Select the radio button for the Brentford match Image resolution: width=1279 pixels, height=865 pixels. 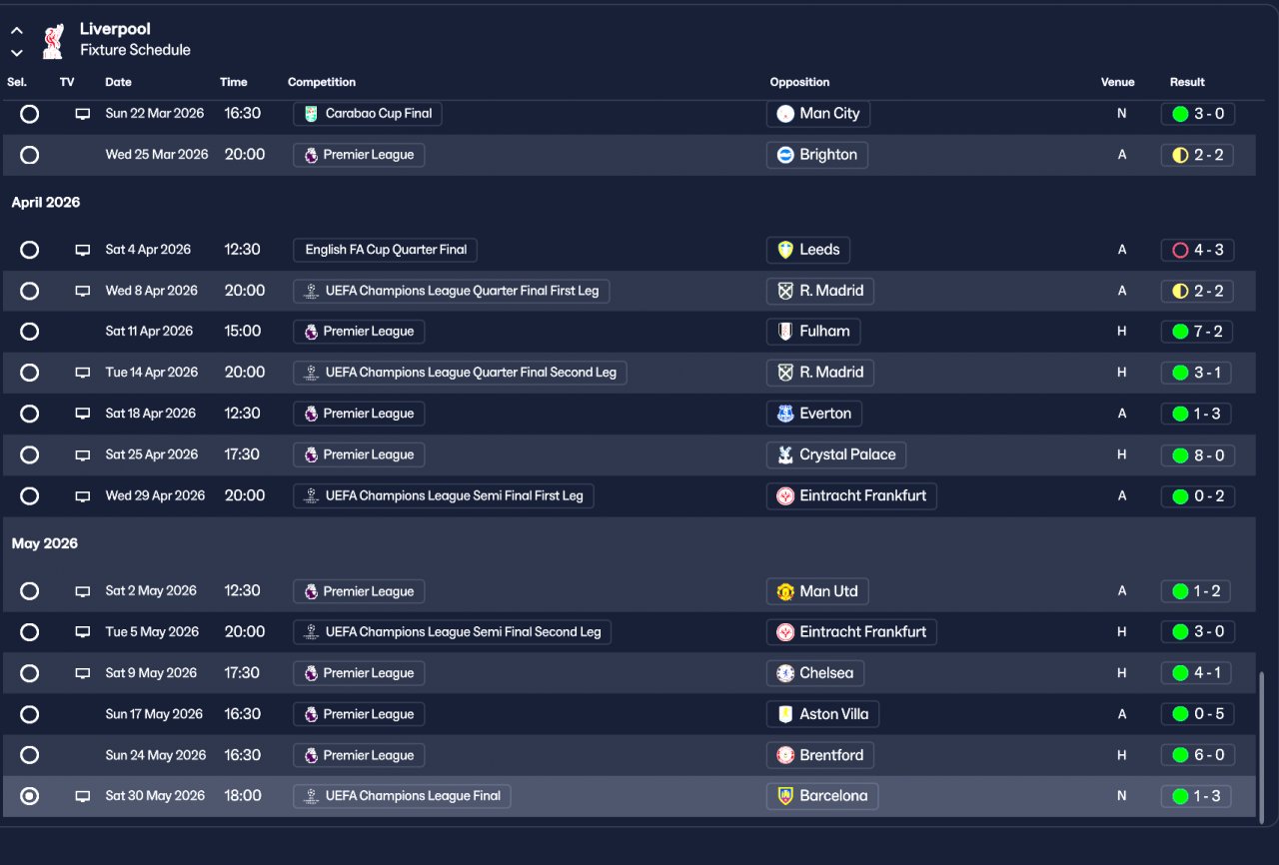[30, 755]
